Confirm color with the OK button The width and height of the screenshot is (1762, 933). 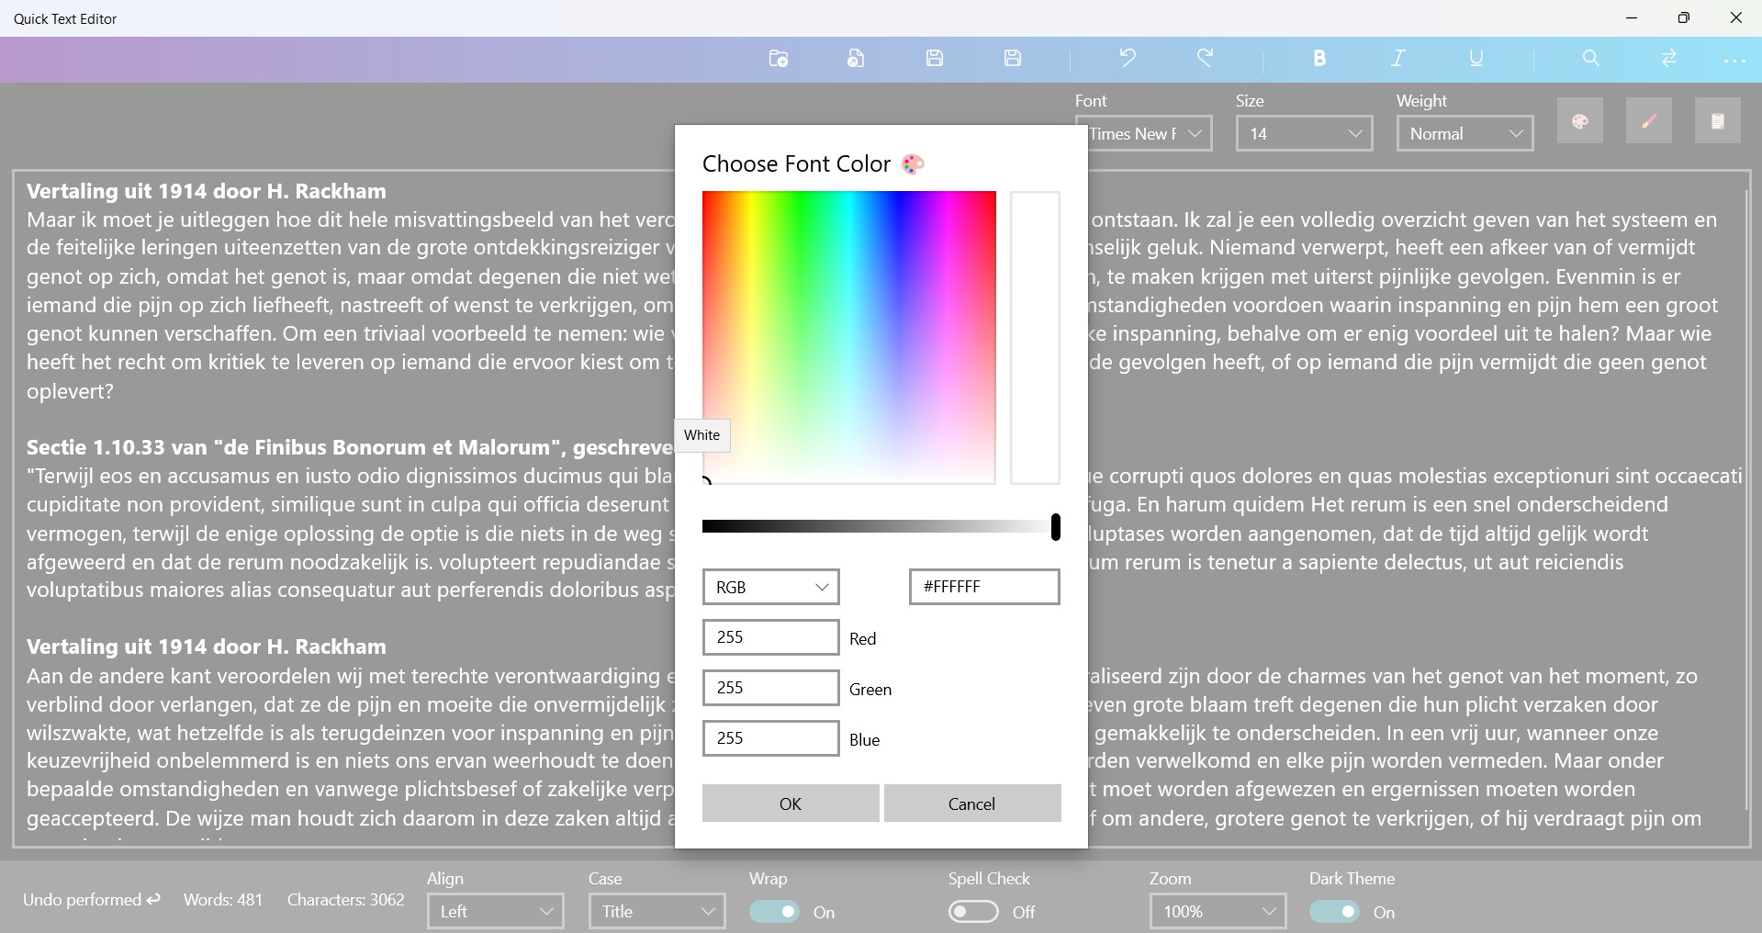point(791,804)
